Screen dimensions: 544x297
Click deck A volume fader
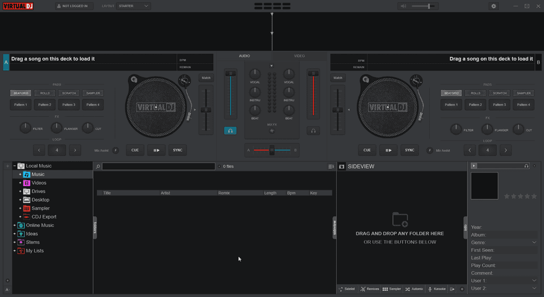click(x=231, y=94)
